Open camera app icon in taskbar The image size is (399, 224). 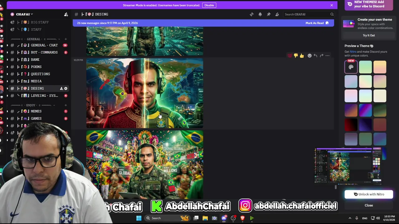point(214,218)
